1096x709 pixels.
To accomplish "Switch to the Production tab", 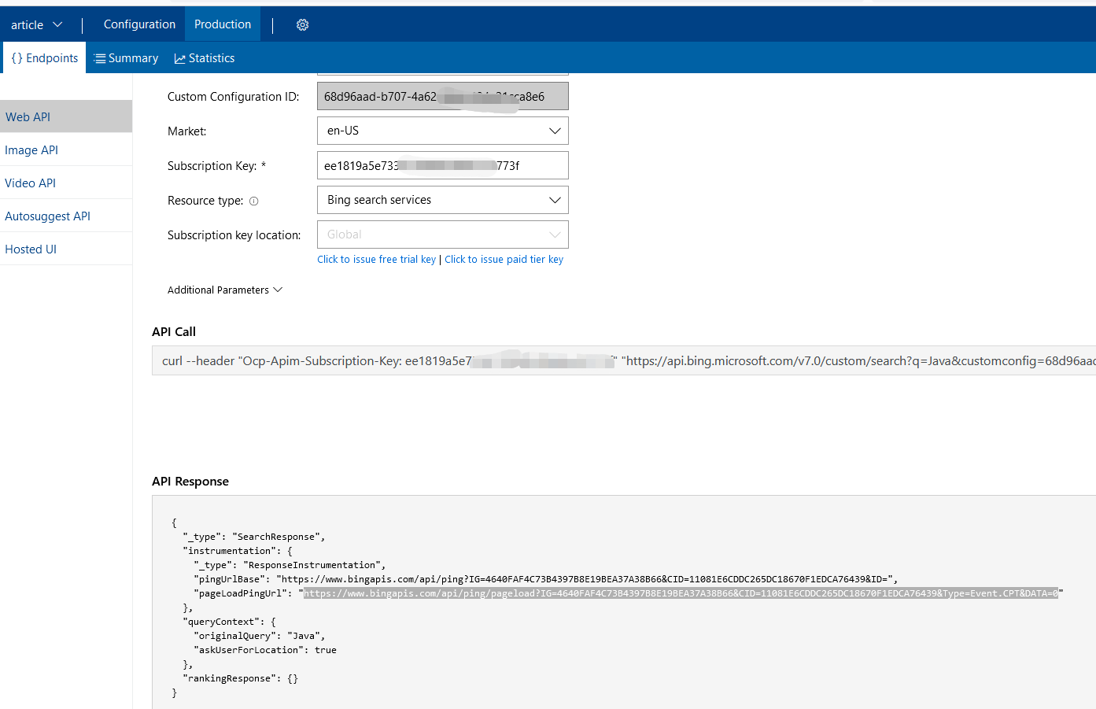I will (223, 24).
